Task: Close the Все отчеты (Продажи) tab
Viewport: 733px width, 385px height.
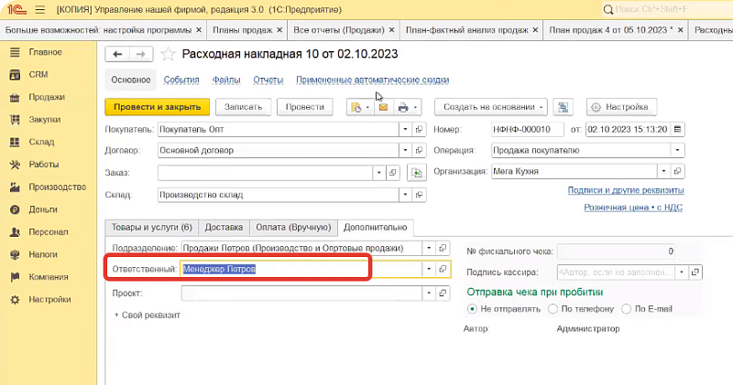Action: click(392, 30)
